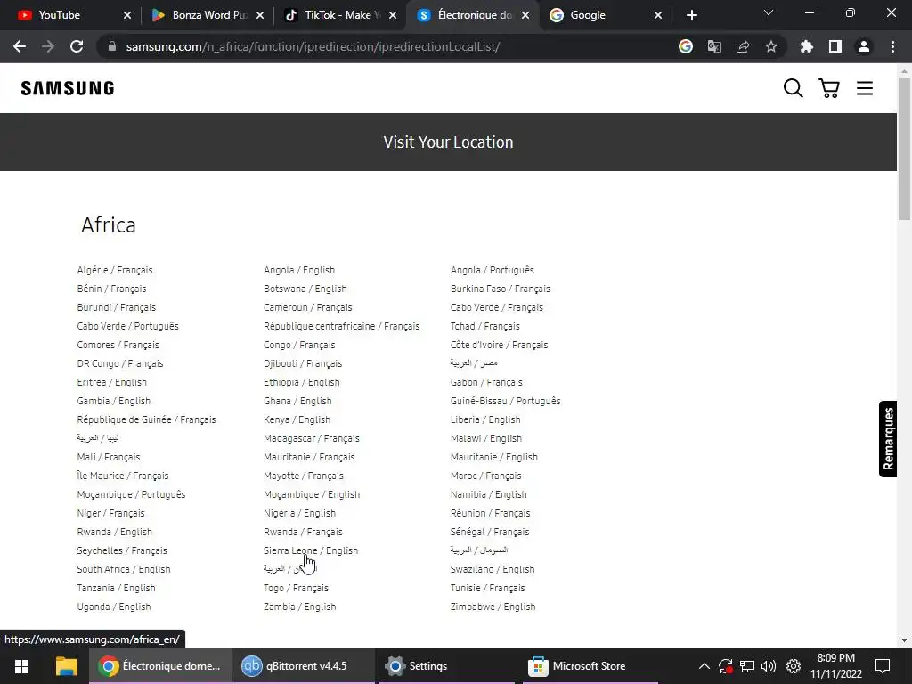Screen dimensions: 912x684
Task: Open a new browser tab
Action: (x=691, y=15)
